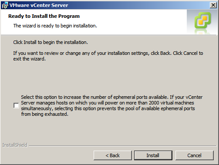Click the green VMware logo
The image size is (219, 165).
(x=202, y=20)
